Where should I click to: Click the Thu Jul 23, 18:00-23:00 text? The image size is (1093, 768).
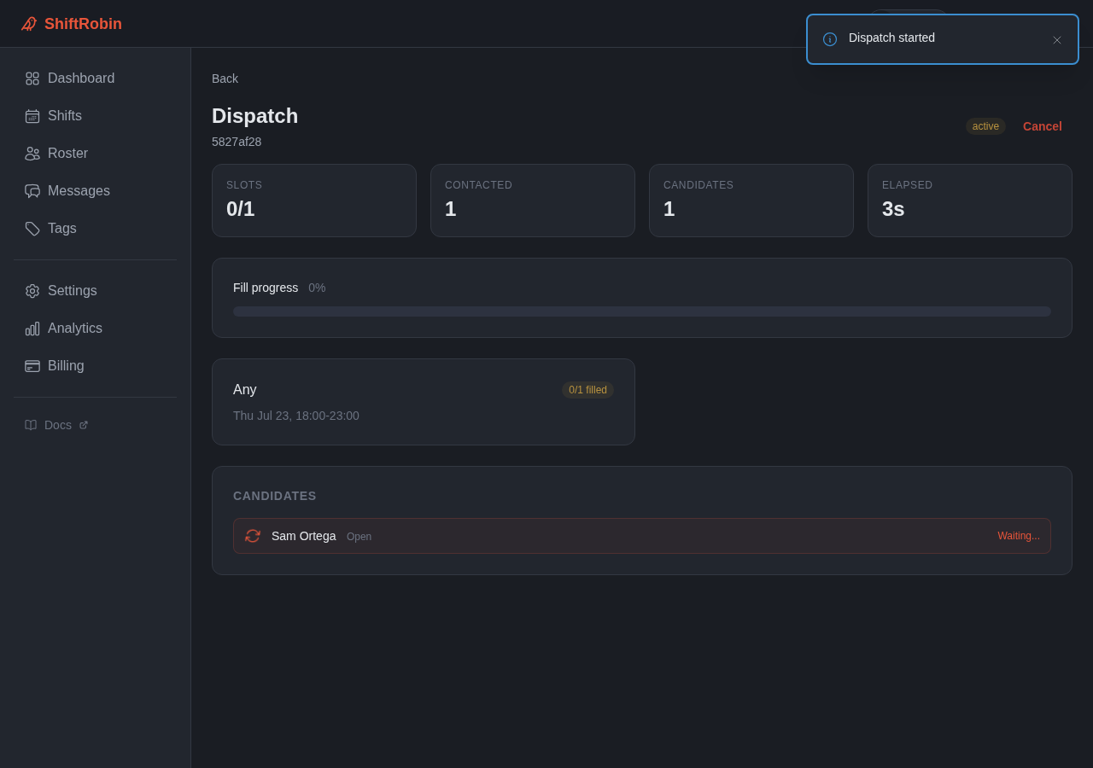coord(296,416)
